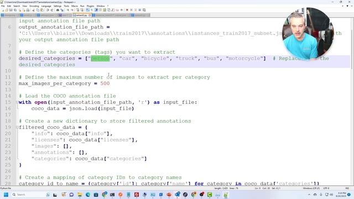The image size is (354, 199).
Task: Open the Document Map panel icon
Action: 105,10
